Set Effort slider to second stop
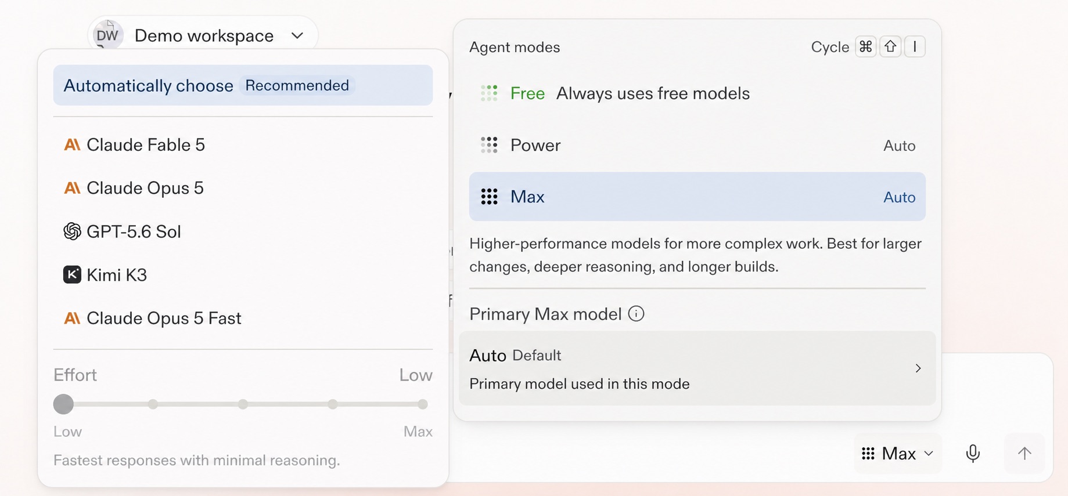The height and width of the screenshot is (496, 1068). point(153,404)
